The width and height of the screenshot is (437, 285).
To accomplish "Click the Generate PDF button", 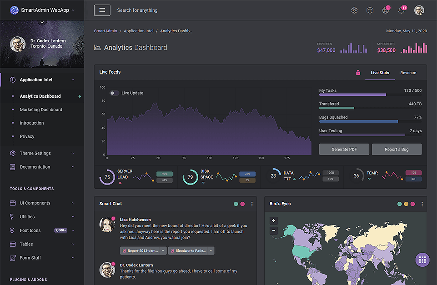I will tap(344, 149).
